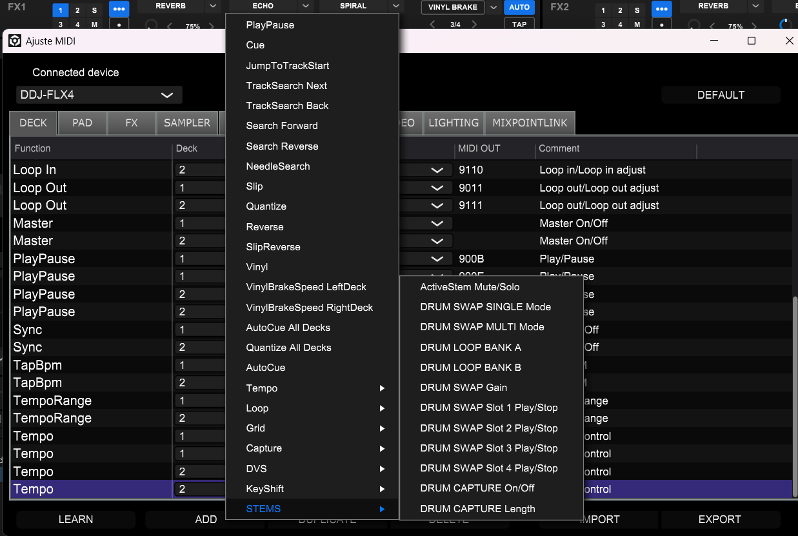Expand the Loop submenu
The width and height of the screenshot is (798, 536).
[x=312, y=408]
